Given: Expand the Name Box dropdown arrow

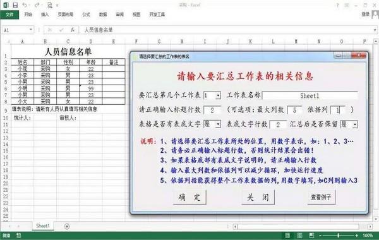Looking at the screenshot, I should click(x=31, y=30).
